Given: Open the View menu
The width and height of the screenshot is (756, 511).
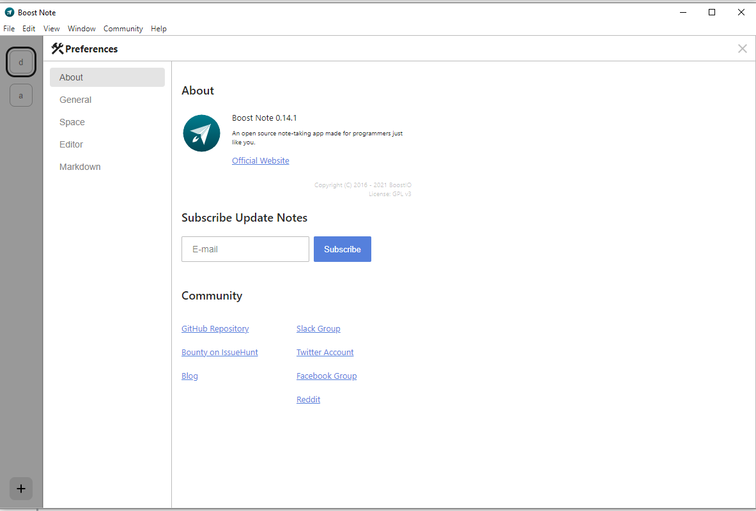Looking at the screenshot, I should (x=52, y=29).
